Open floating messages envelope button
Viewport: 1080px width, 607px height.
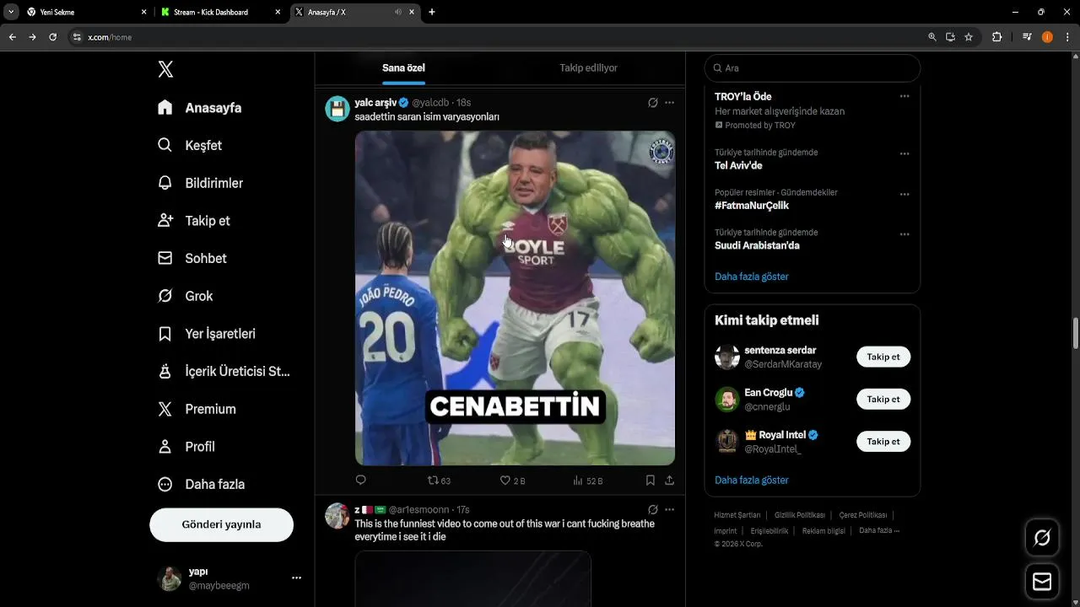[1042, 582]
